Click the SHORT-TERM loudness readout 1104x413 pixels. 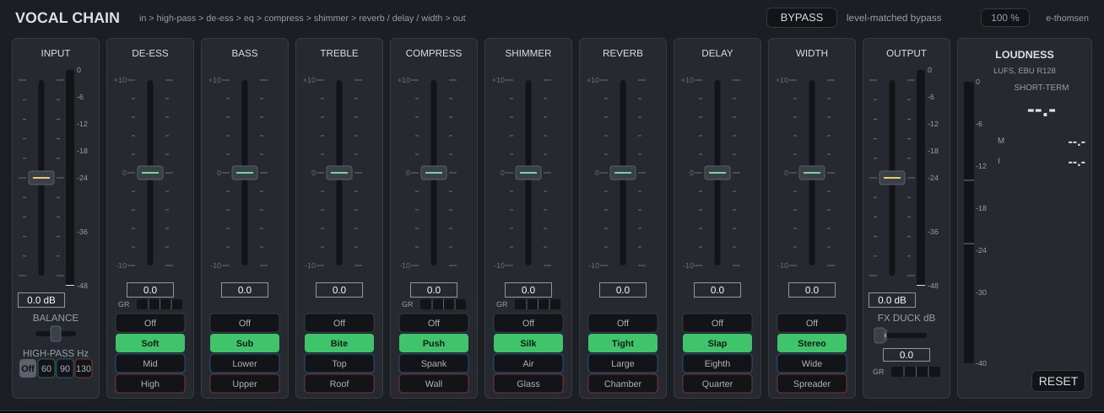point(1042,110)
